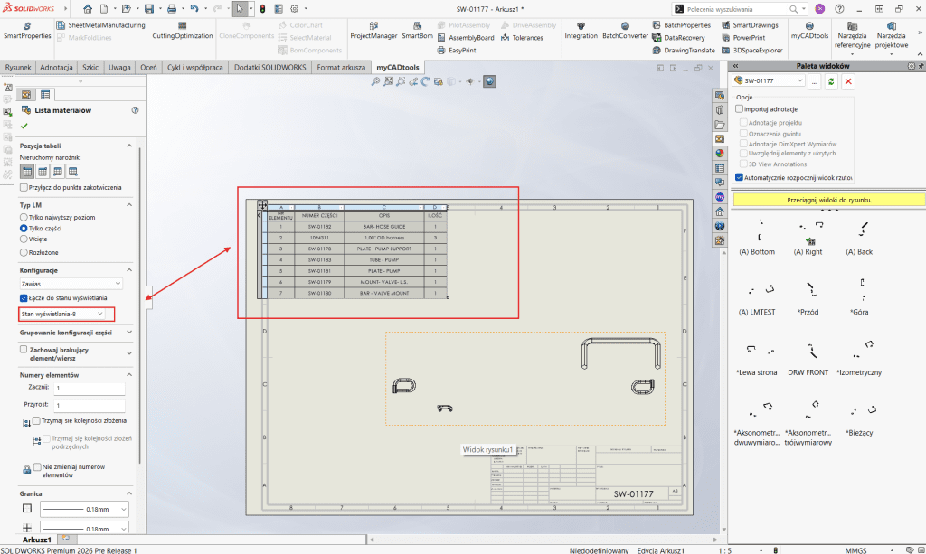The image size is (926, 554).
Task: Click the 'Przeciągnij widoki do rysunku' bar
Action: [828, 200]
